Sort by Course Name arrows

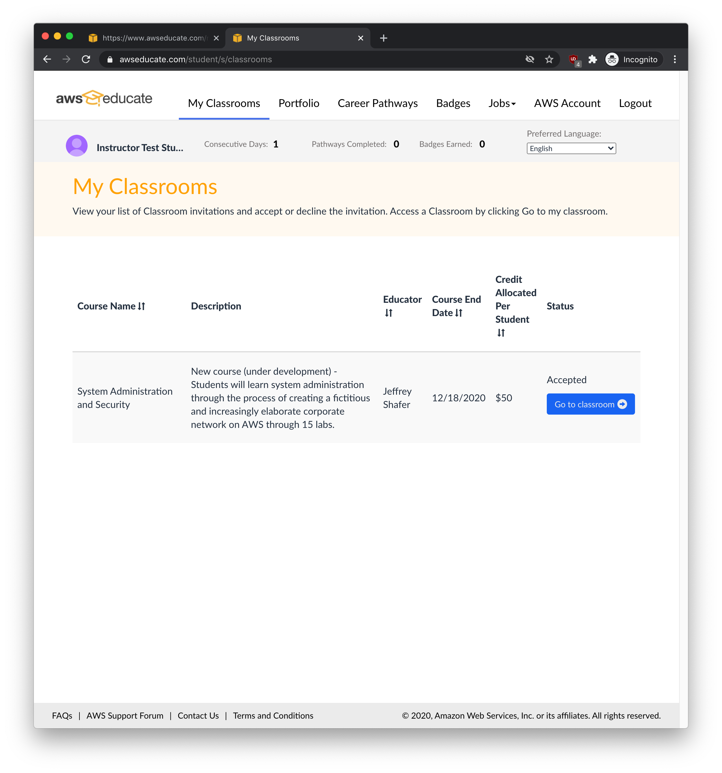click(141, 306)
